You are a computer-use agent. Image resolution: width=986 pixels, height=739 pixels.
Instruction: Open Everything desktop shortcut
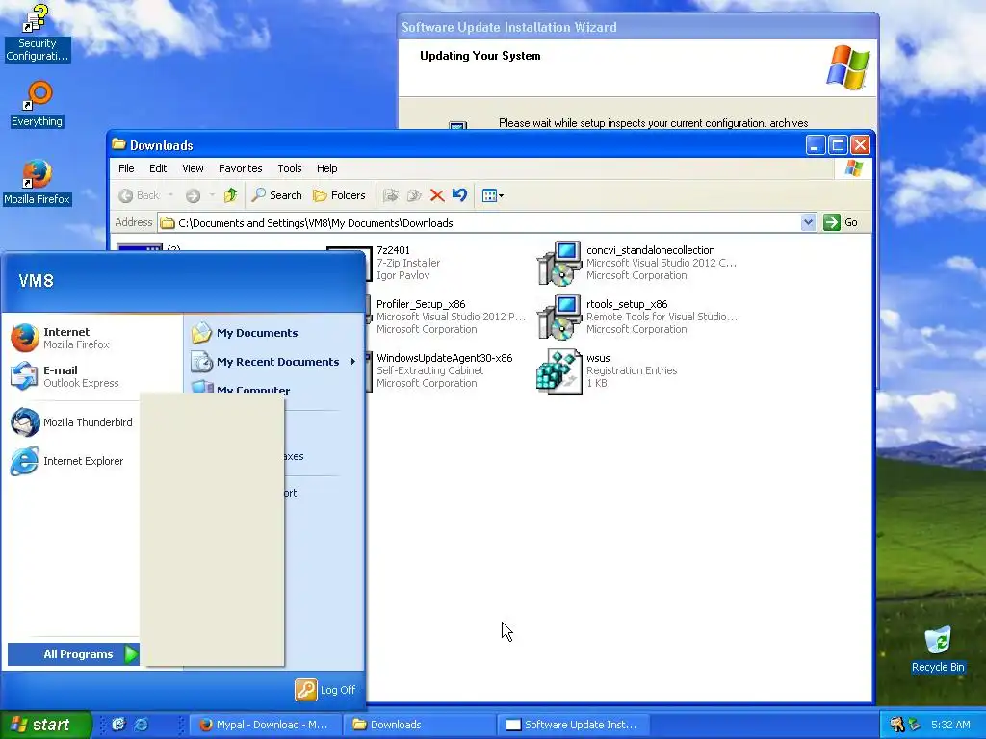[38, 104]
